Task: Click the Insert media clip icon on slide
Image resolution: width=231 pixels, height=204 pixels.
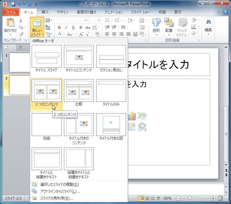Action: (142, 127)
